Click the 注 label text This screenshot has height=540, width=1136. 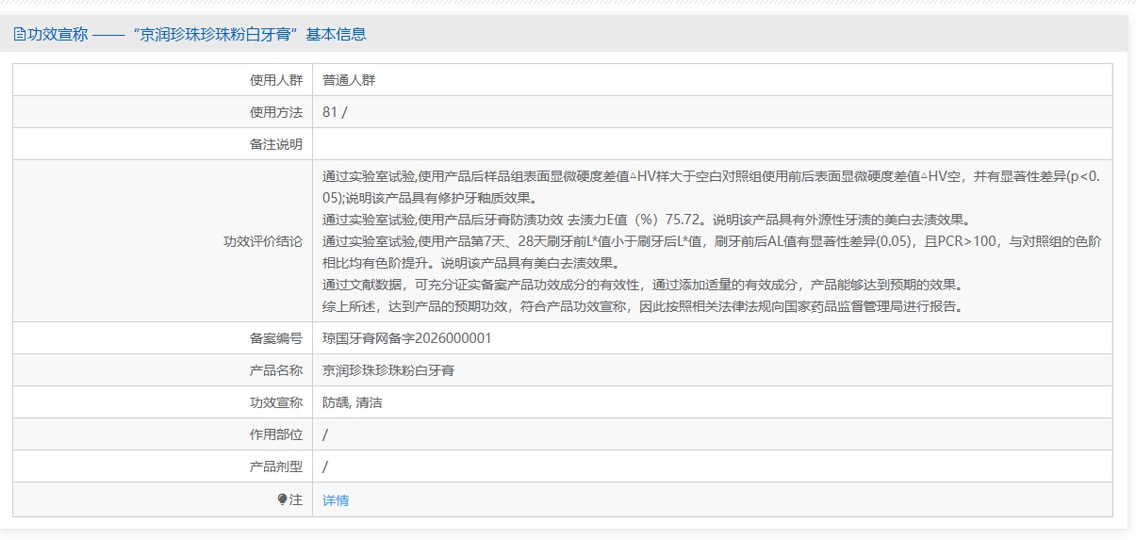tap(296, 500)
